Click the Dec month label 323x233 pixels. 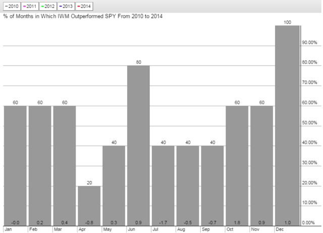tap(280, 229)
